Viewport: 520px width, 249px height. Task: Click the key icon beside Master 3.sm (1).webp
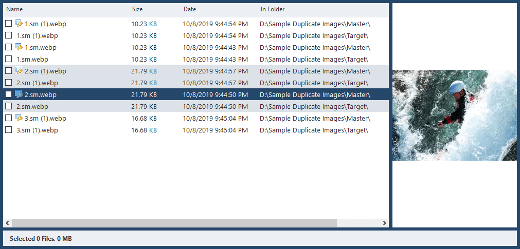[x=19, y=118]
